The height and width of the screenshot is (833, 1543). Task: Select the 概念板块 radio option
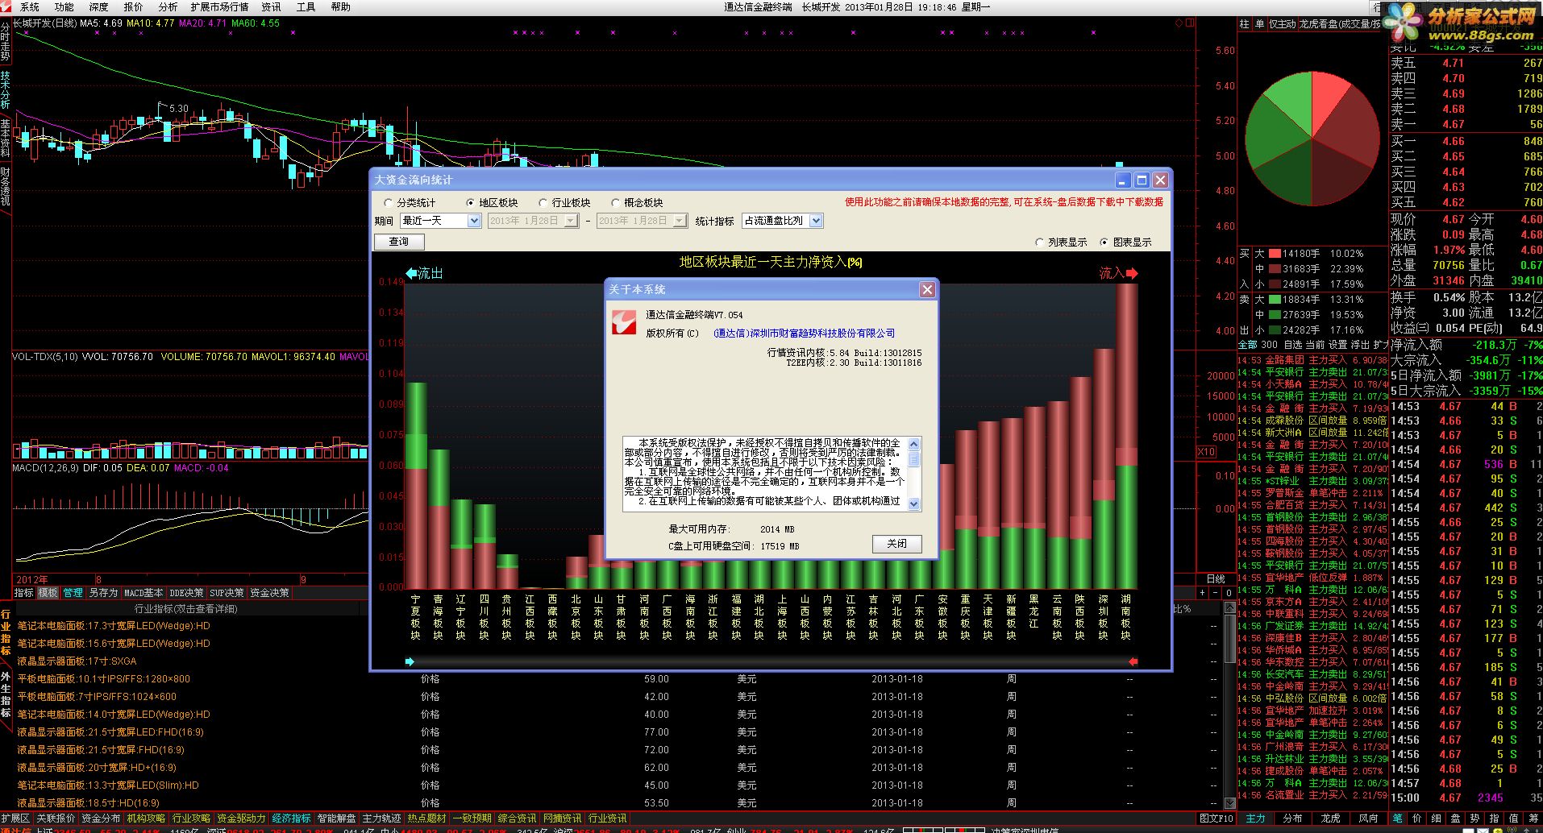(x=637, y=203)
